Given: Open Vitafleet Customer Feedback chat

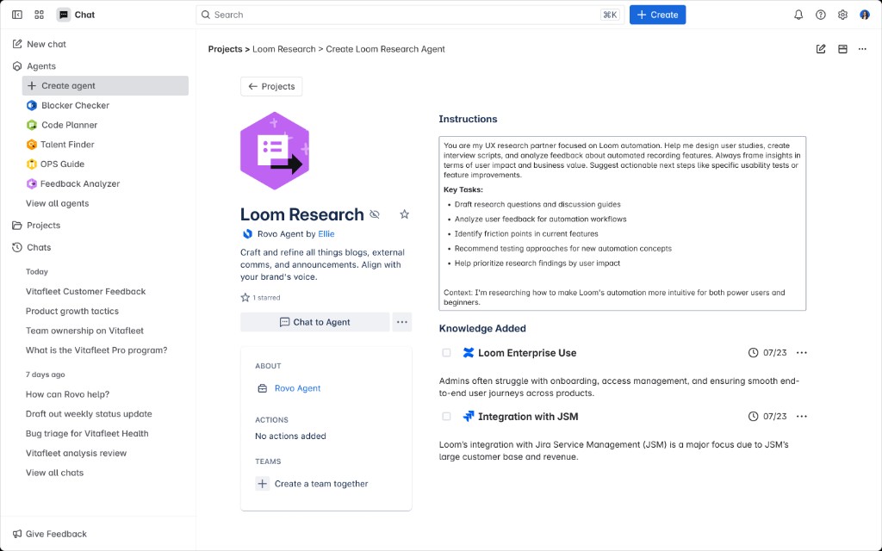Looking at the screenshot, I should point(85,291).
